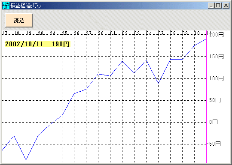This screenshot has width=232, height=165.
Task: Click the date label 07 on top axis
Action: (x=161, y=33)
